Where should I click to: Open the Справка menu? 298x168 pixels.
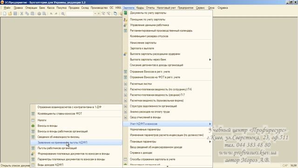tap(223, 8)
